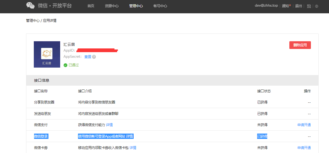
Task: Select the 管理中心 menu item
Action: [136, 6]
